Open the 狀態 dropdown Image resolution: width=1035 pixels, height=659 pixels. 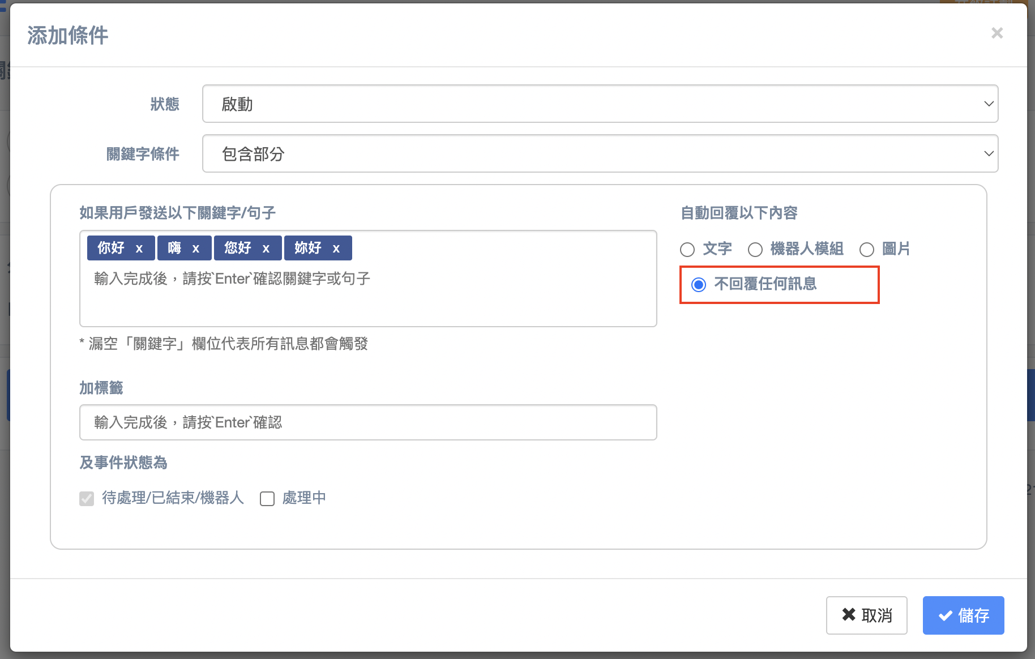600,104
